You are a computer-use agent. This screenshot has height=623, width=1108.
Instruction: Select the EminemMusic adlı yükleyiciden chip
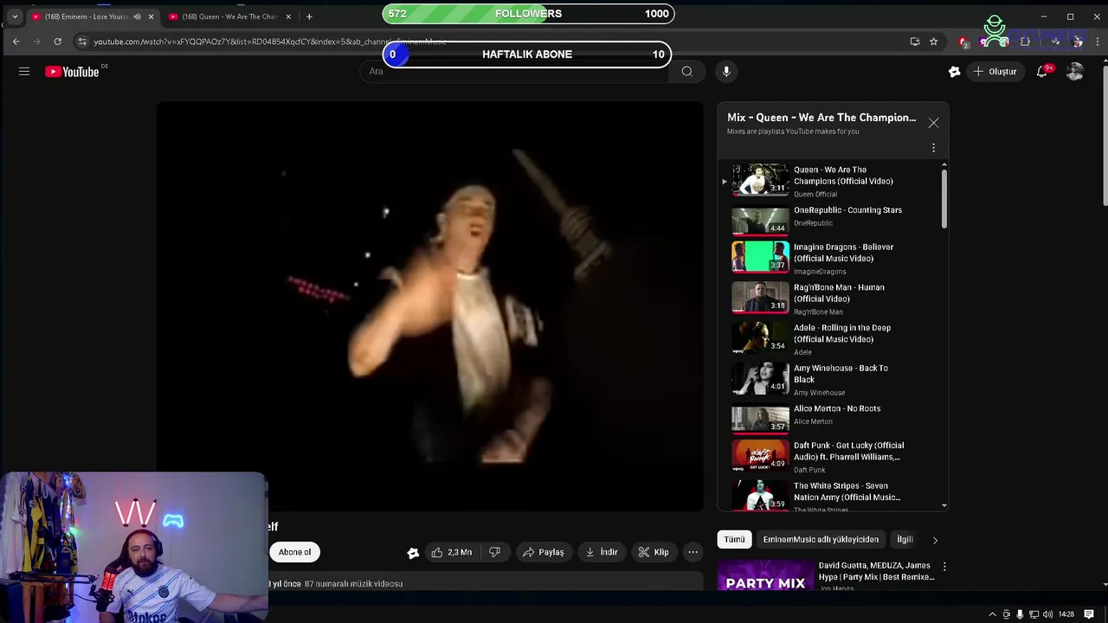coord(821,539)
